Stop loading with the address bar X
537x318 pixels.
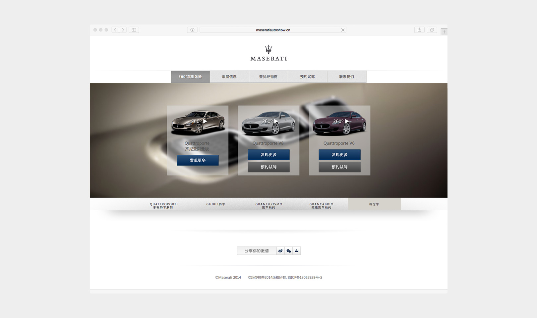343,30
